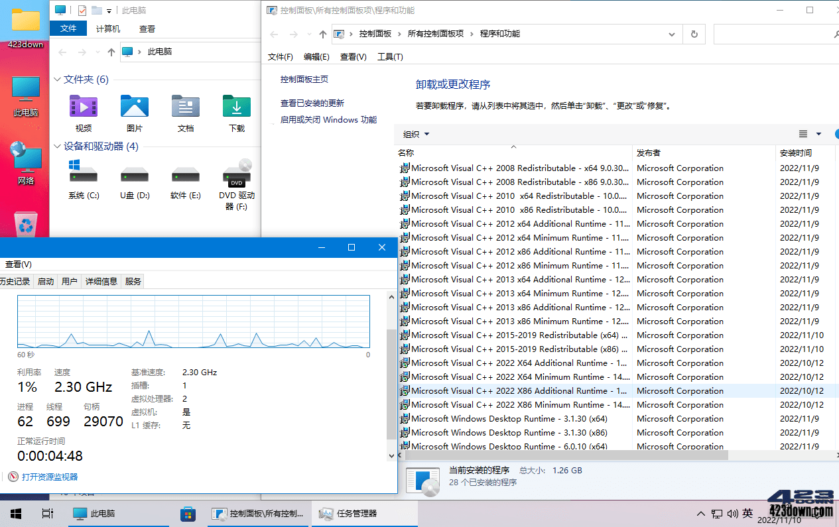
Task: Click the Start button on the taskbar
Action: coord(15,513)
